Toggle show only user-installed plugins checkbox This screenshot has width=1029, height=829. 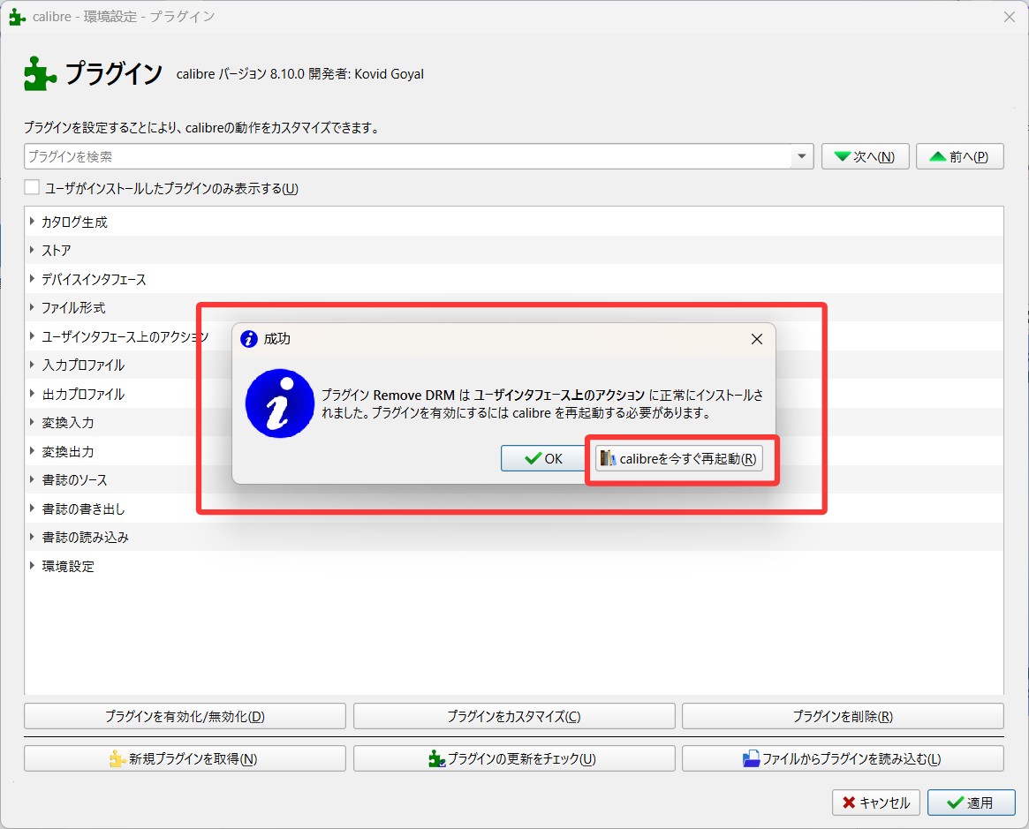33,188
